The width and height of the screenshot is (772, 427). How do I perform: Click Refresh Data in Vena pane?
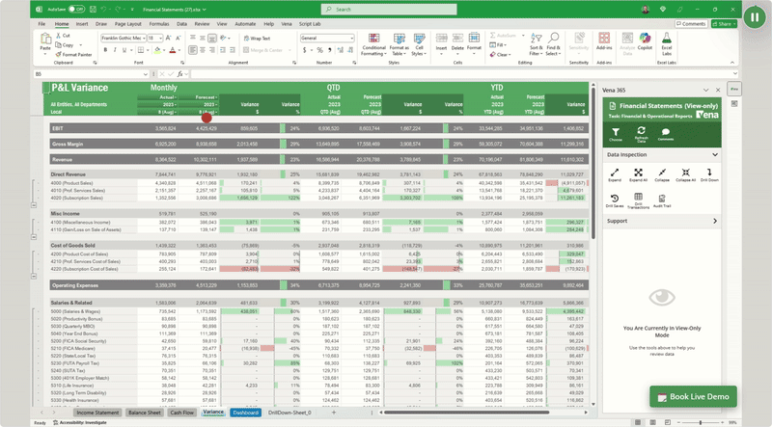(641, 133)
